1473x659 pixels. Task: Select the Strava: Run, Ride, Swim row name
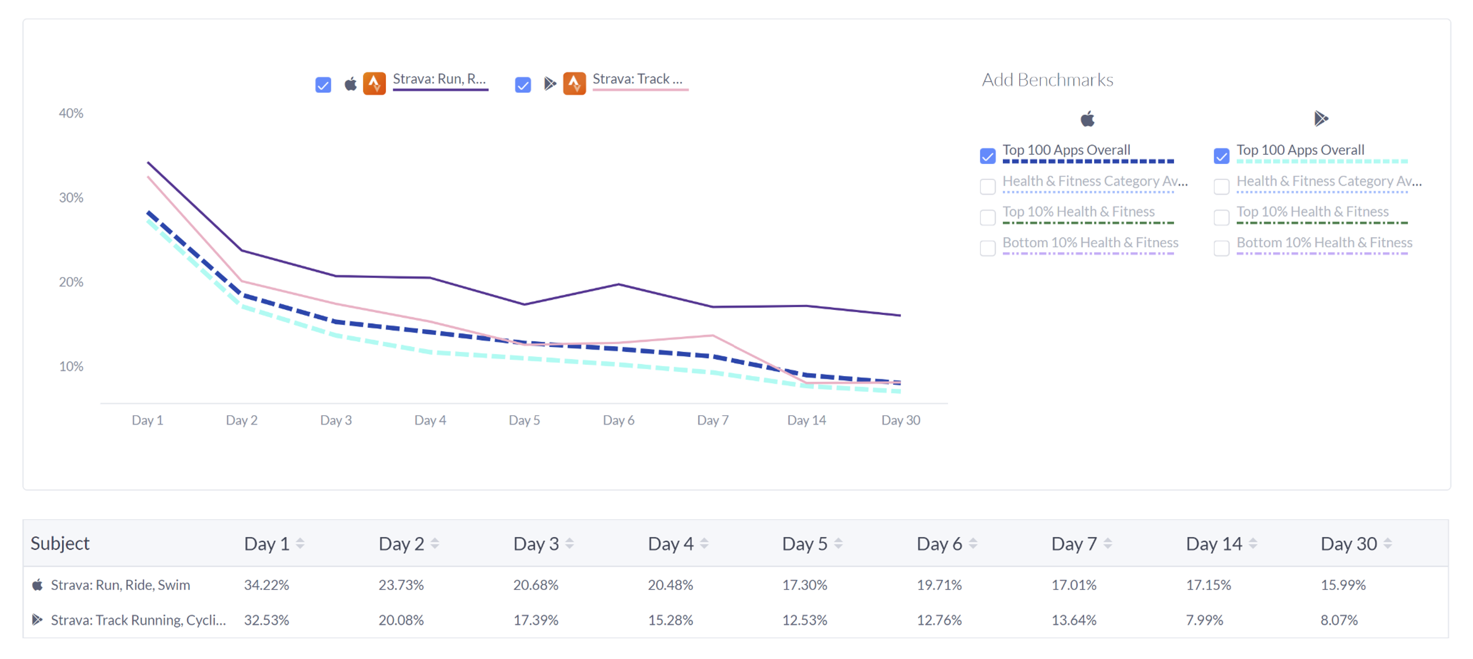120,585
